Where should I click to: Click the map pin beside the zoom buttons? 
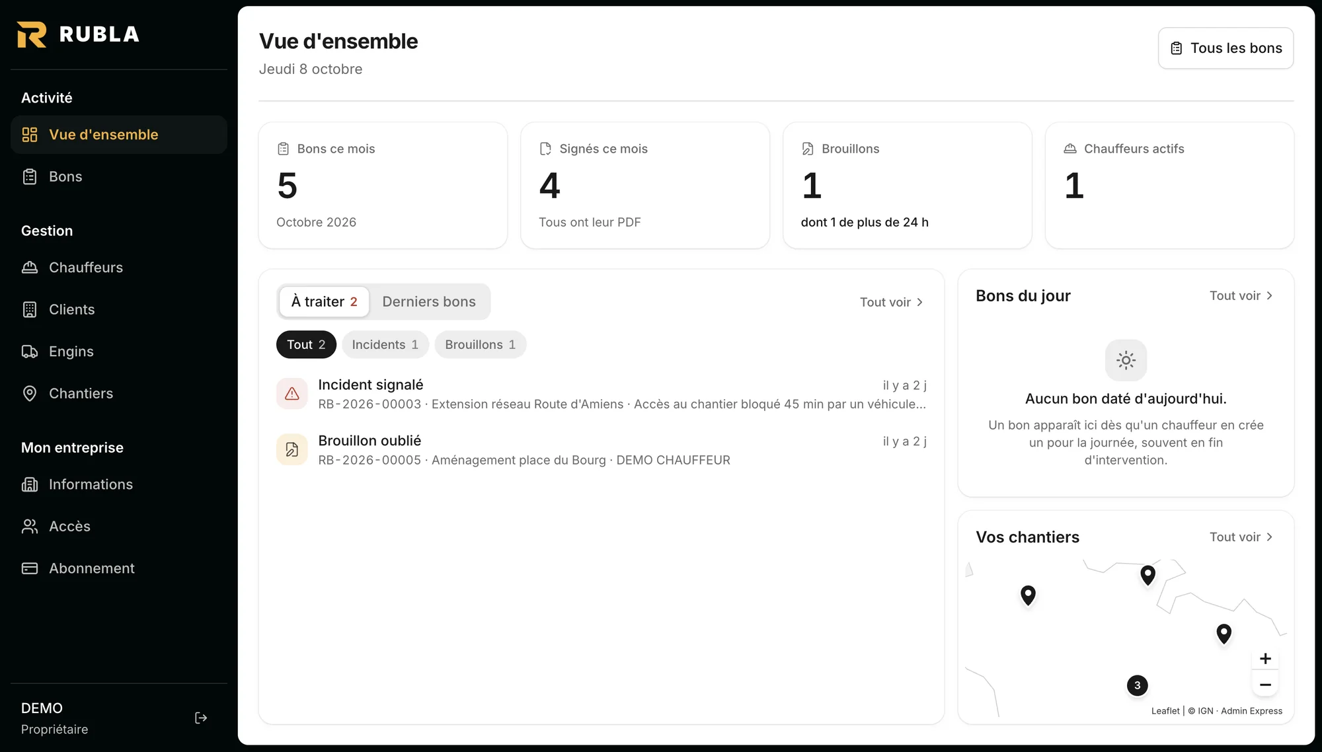1224,634
